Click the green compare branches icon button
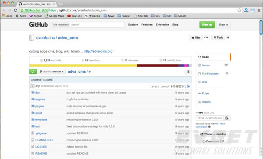The width and height of the screenshot is (263, 159). pyautogui.click(x=33, y=71)
